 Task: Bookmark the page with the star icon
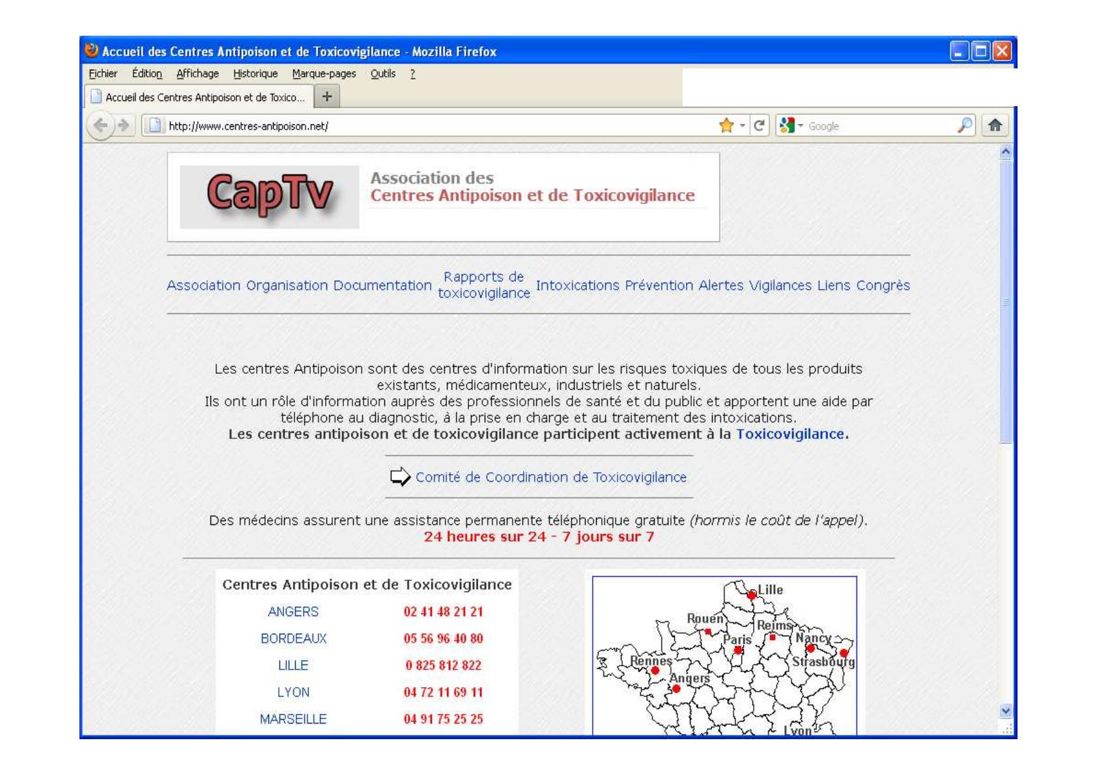point(726,126)
